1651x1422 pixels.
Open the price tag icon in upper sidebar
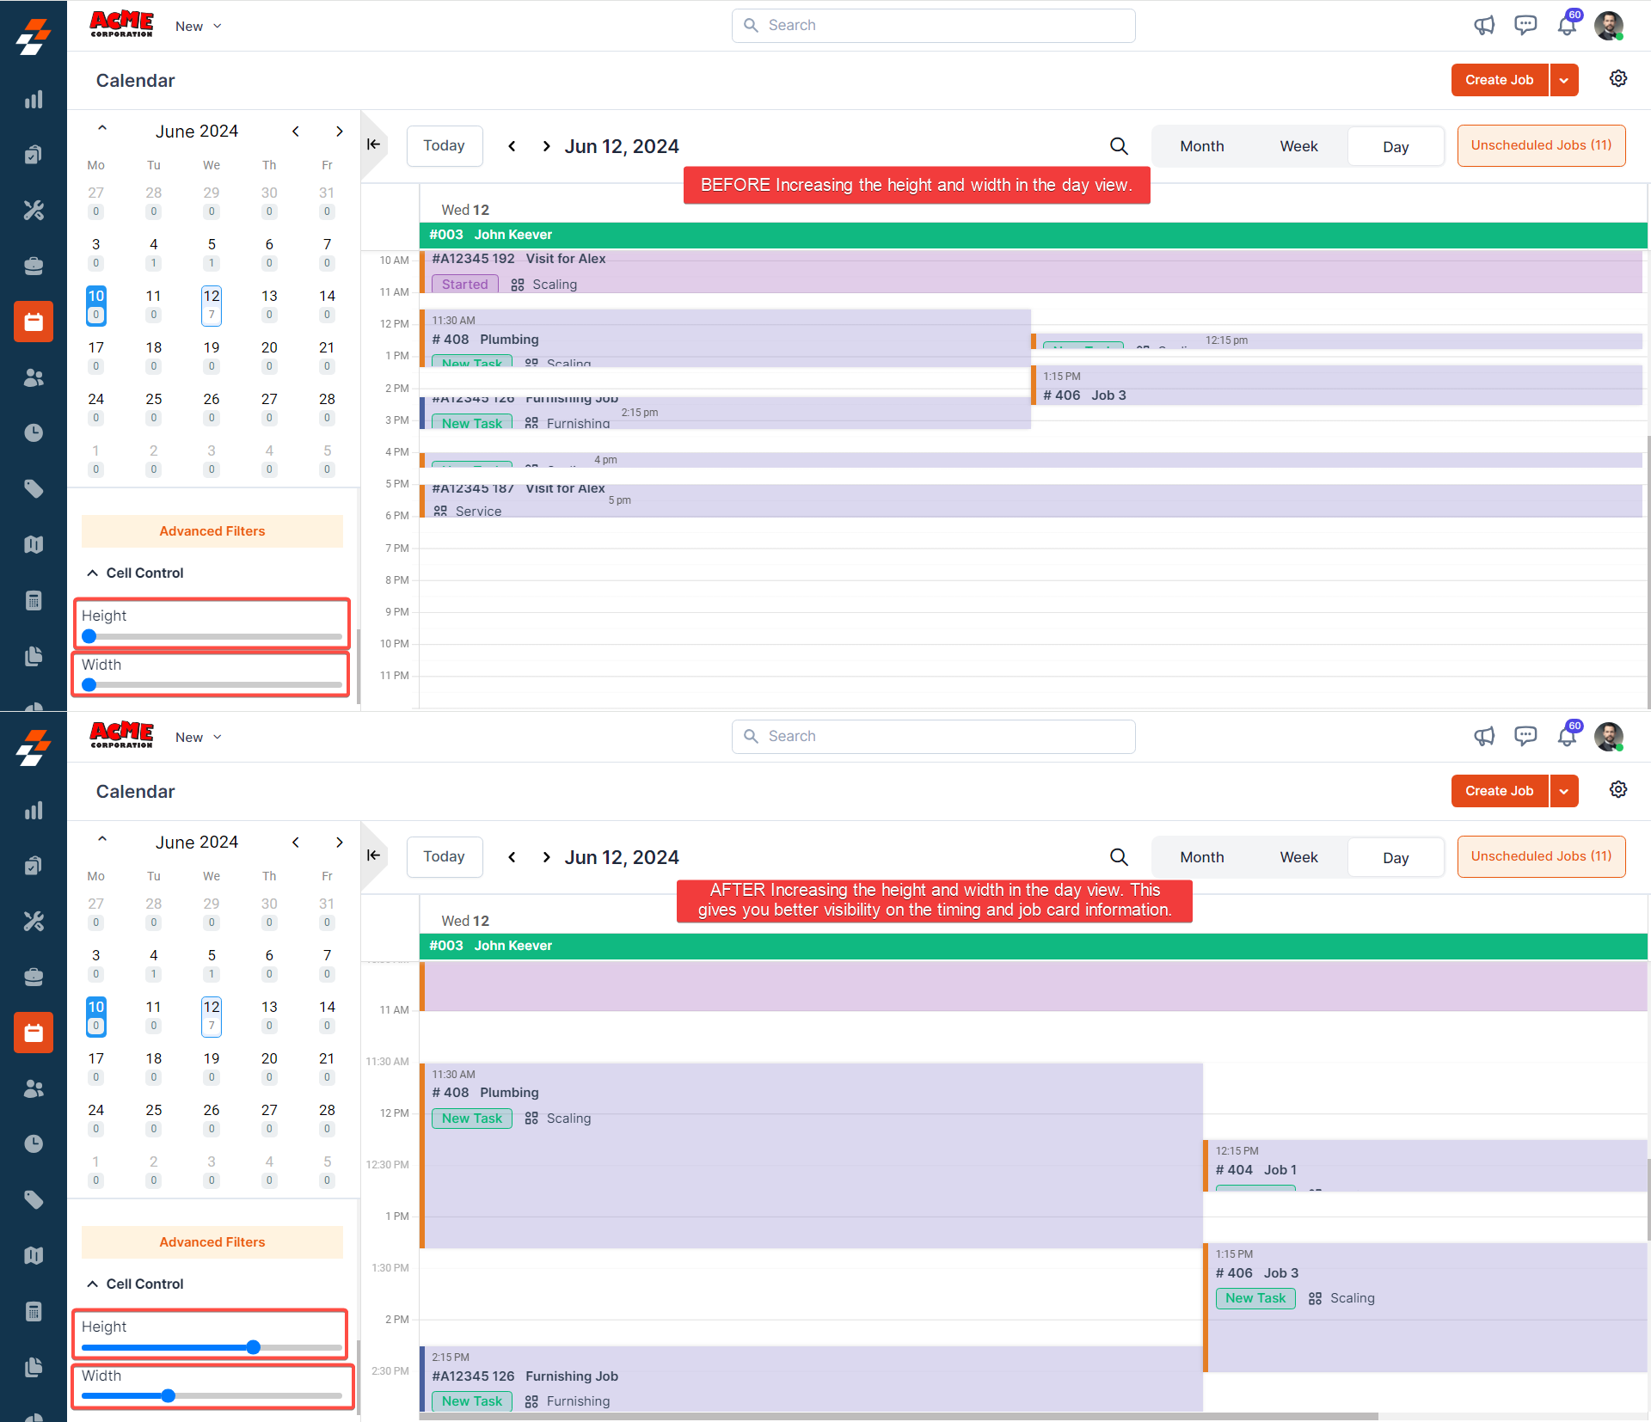coord(34,489)
